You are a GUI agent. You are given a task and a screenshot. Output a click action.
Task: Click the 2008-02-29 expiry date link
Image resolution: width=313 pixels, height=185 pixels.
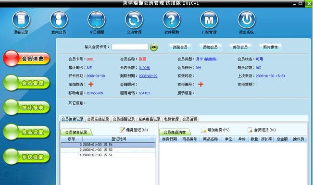(x=148, y=76)
